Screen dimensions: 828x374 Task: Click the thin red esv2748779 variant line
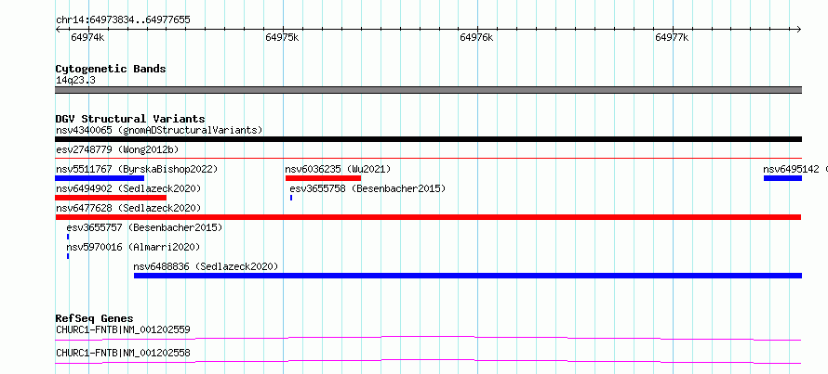pyautogui.click(x=428, y=158)
